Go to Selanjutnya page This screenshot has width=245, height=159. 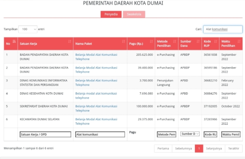(x=214, y=148)
